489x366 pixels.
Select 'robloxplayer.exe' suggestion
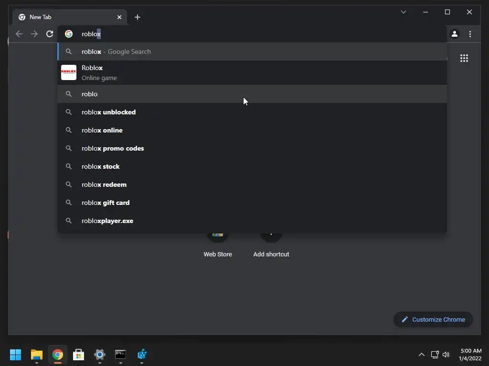[252, 221]
